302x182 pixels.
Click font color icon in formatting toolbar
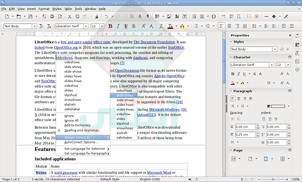tap(170, 26)
